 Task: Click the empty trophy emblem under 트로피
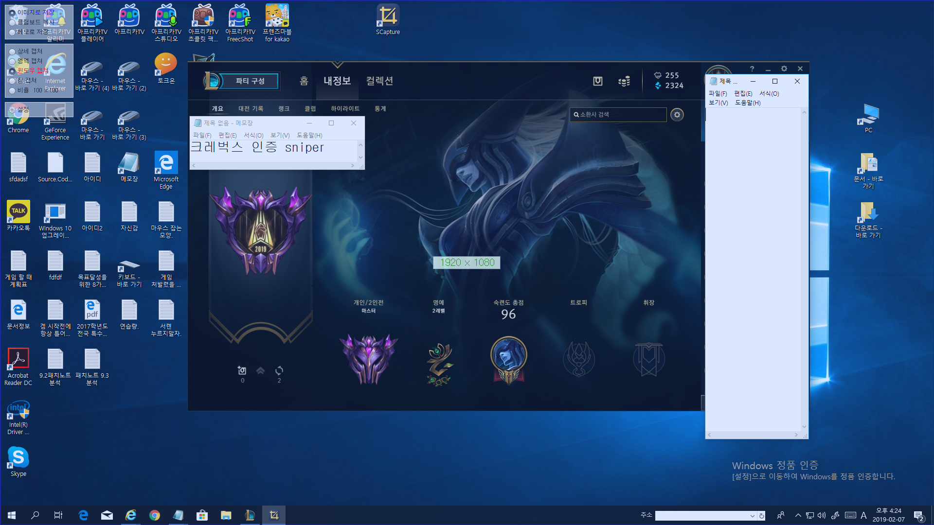(x=578, y=359)
